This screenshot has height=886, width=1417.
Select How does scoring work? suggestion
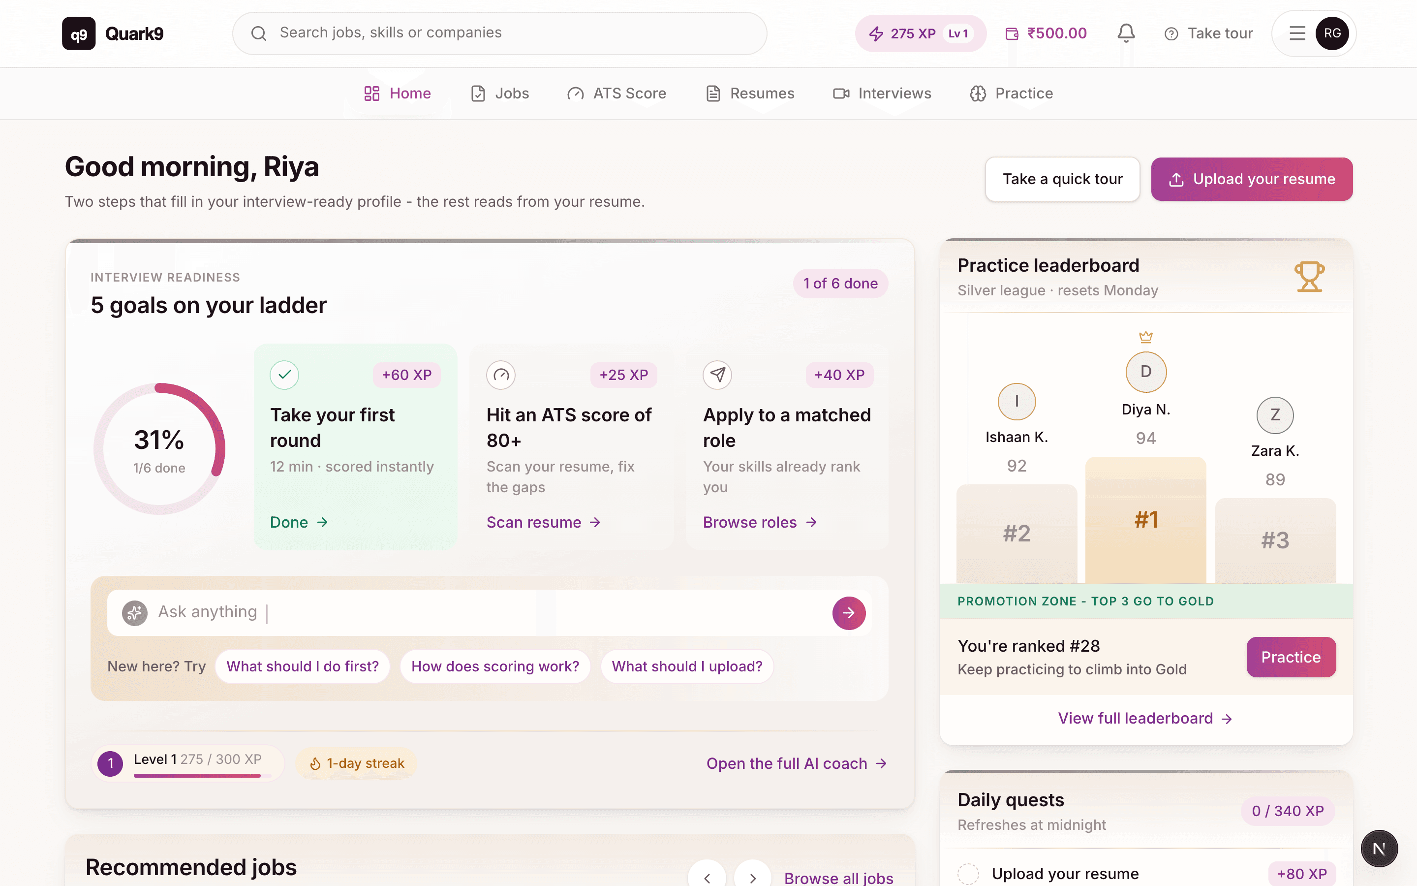tap(495, 666)
